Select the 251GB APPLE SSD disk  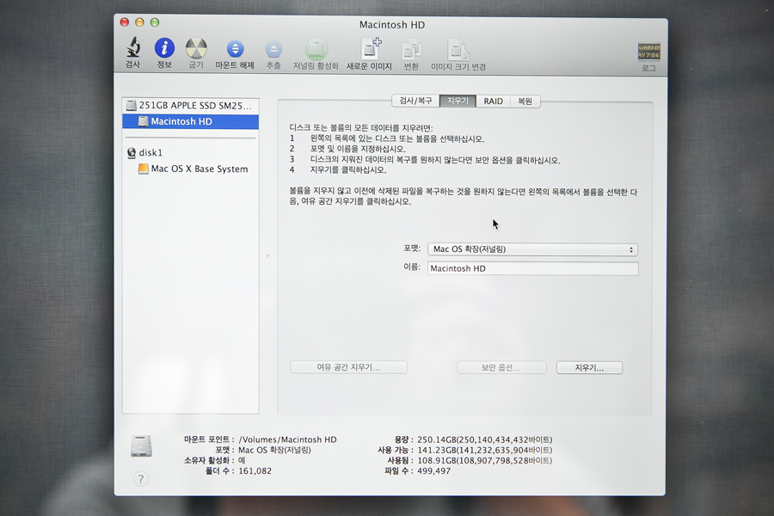pos(191,105)
